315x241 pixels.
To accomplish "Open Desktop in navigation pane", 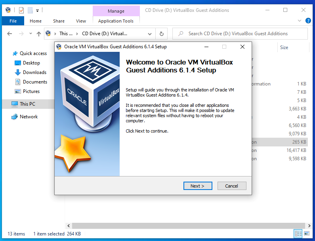I will click(x=27, y=63).
